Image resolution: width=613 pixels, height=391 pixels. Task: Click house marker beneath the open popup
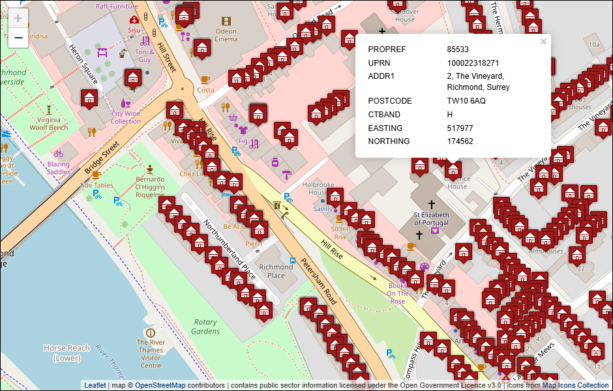pos(453,170)
